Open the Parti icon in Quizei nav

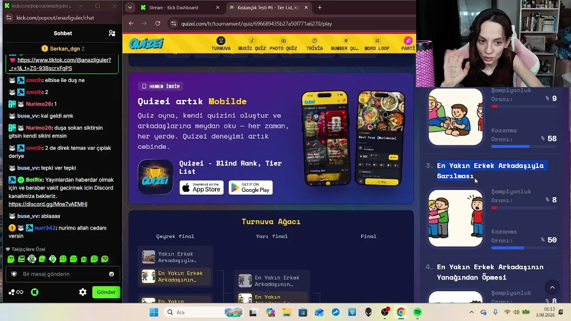[x=408, y=41]
